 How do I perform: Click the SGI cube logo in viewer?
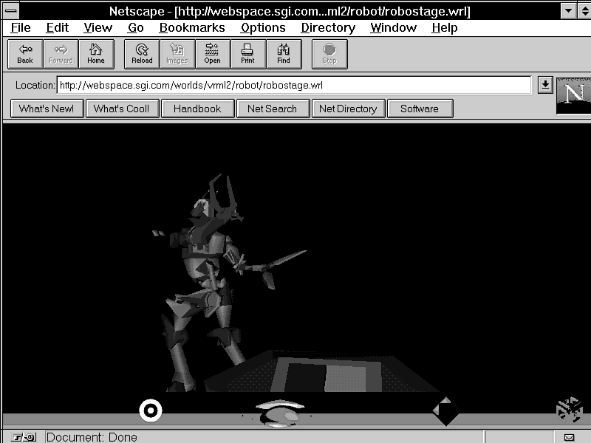569,411
